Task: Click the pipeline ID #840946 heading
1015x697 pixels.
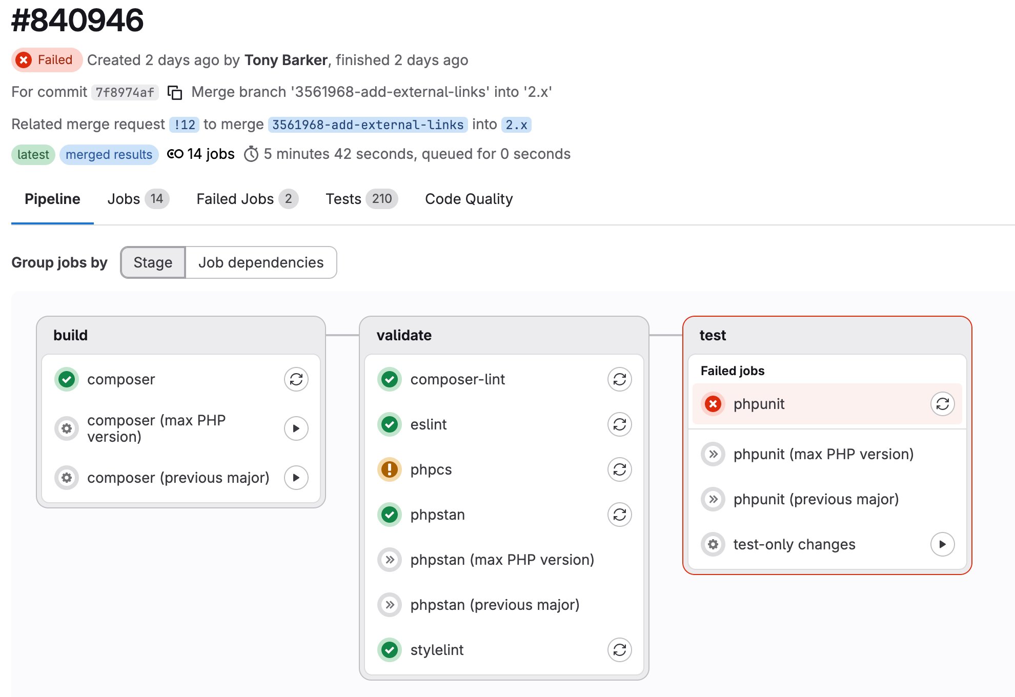Action: pos(77,20)
